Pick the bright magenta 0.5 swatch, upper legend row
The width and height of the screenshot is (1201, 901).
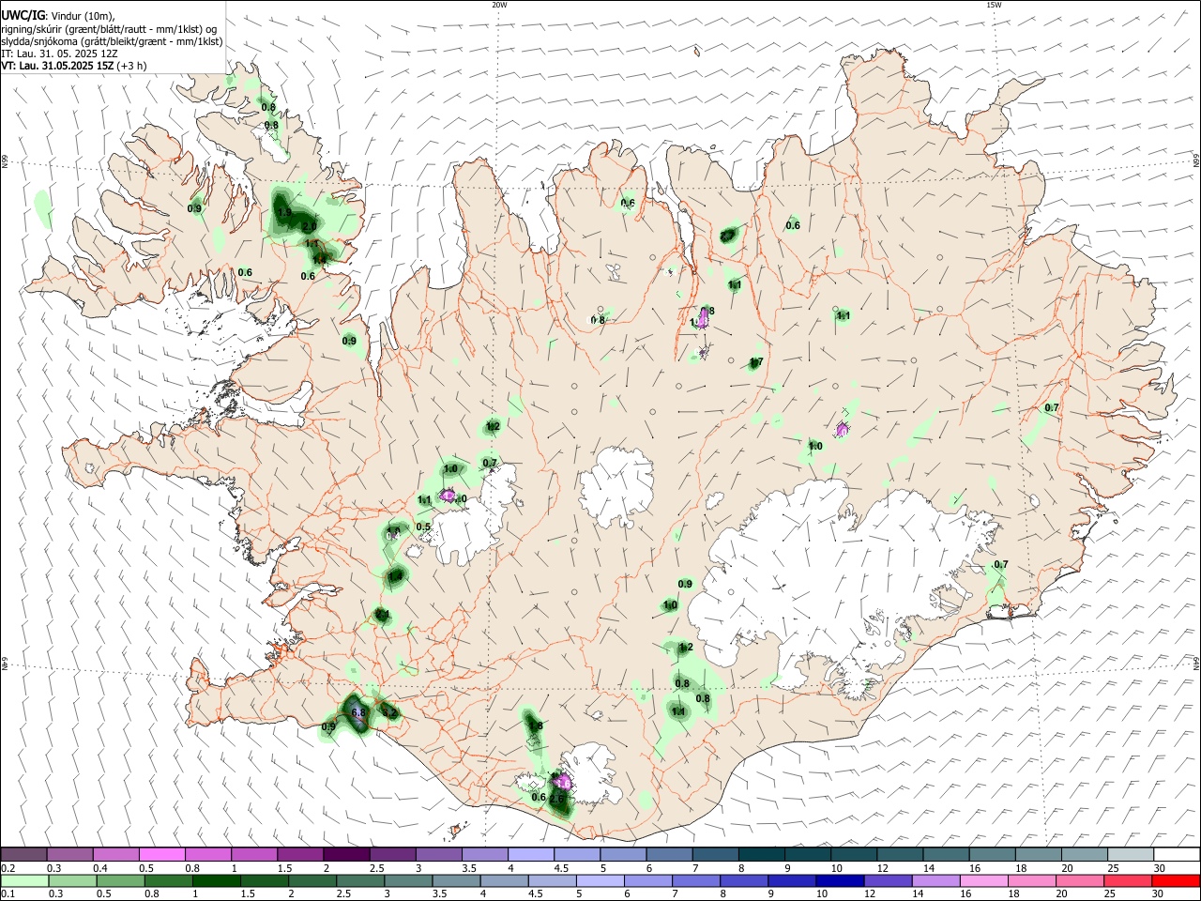pyautogui.click(x=161, y=855)
